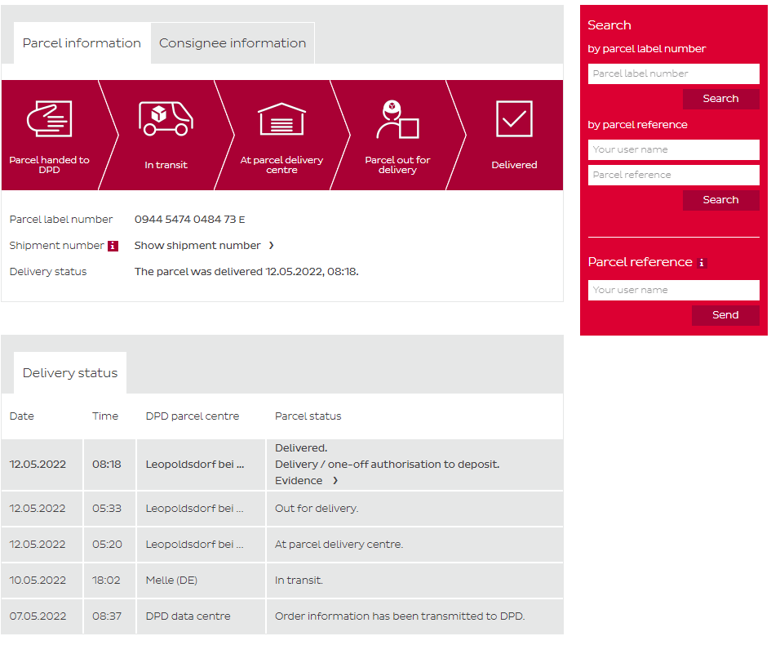
Task: Click the info icon next to Parcel reference heading
Action: coord(702,263)
